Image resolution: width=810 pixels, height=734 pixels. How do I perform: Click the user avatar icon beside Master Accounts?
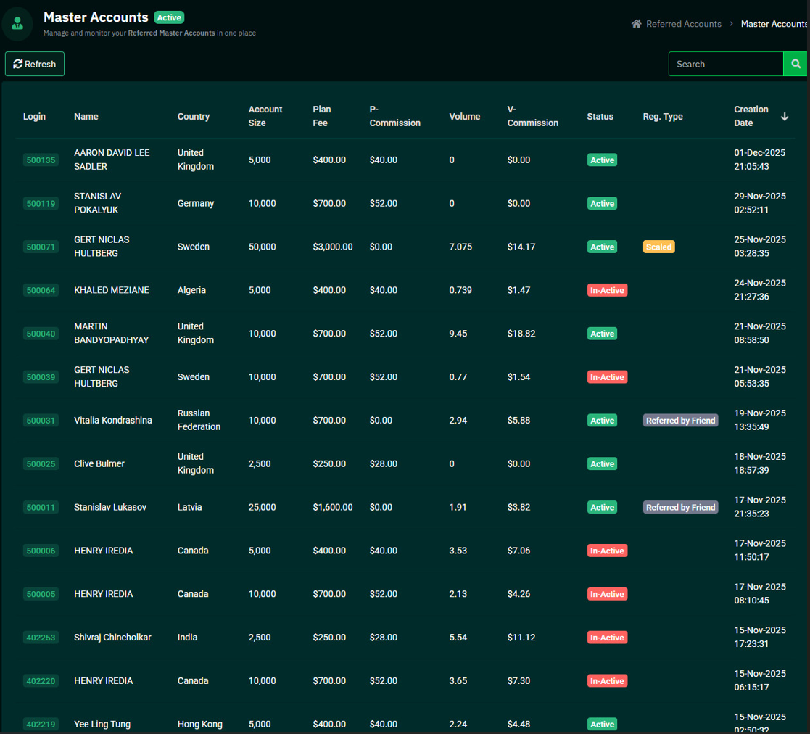tap(17, 24)
